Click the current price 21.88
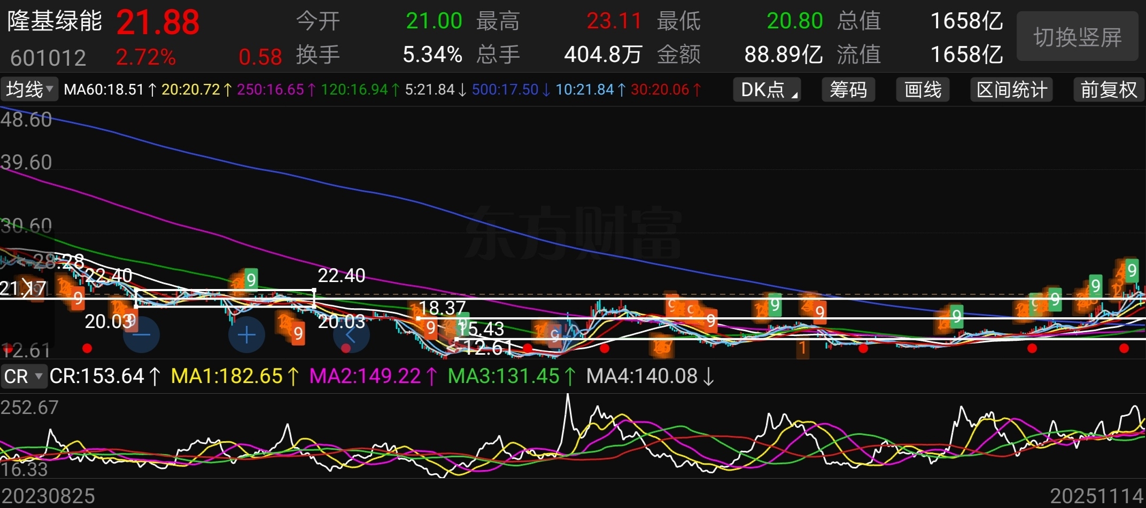This screenshot has width=1146, height=508. coord(158,22)
